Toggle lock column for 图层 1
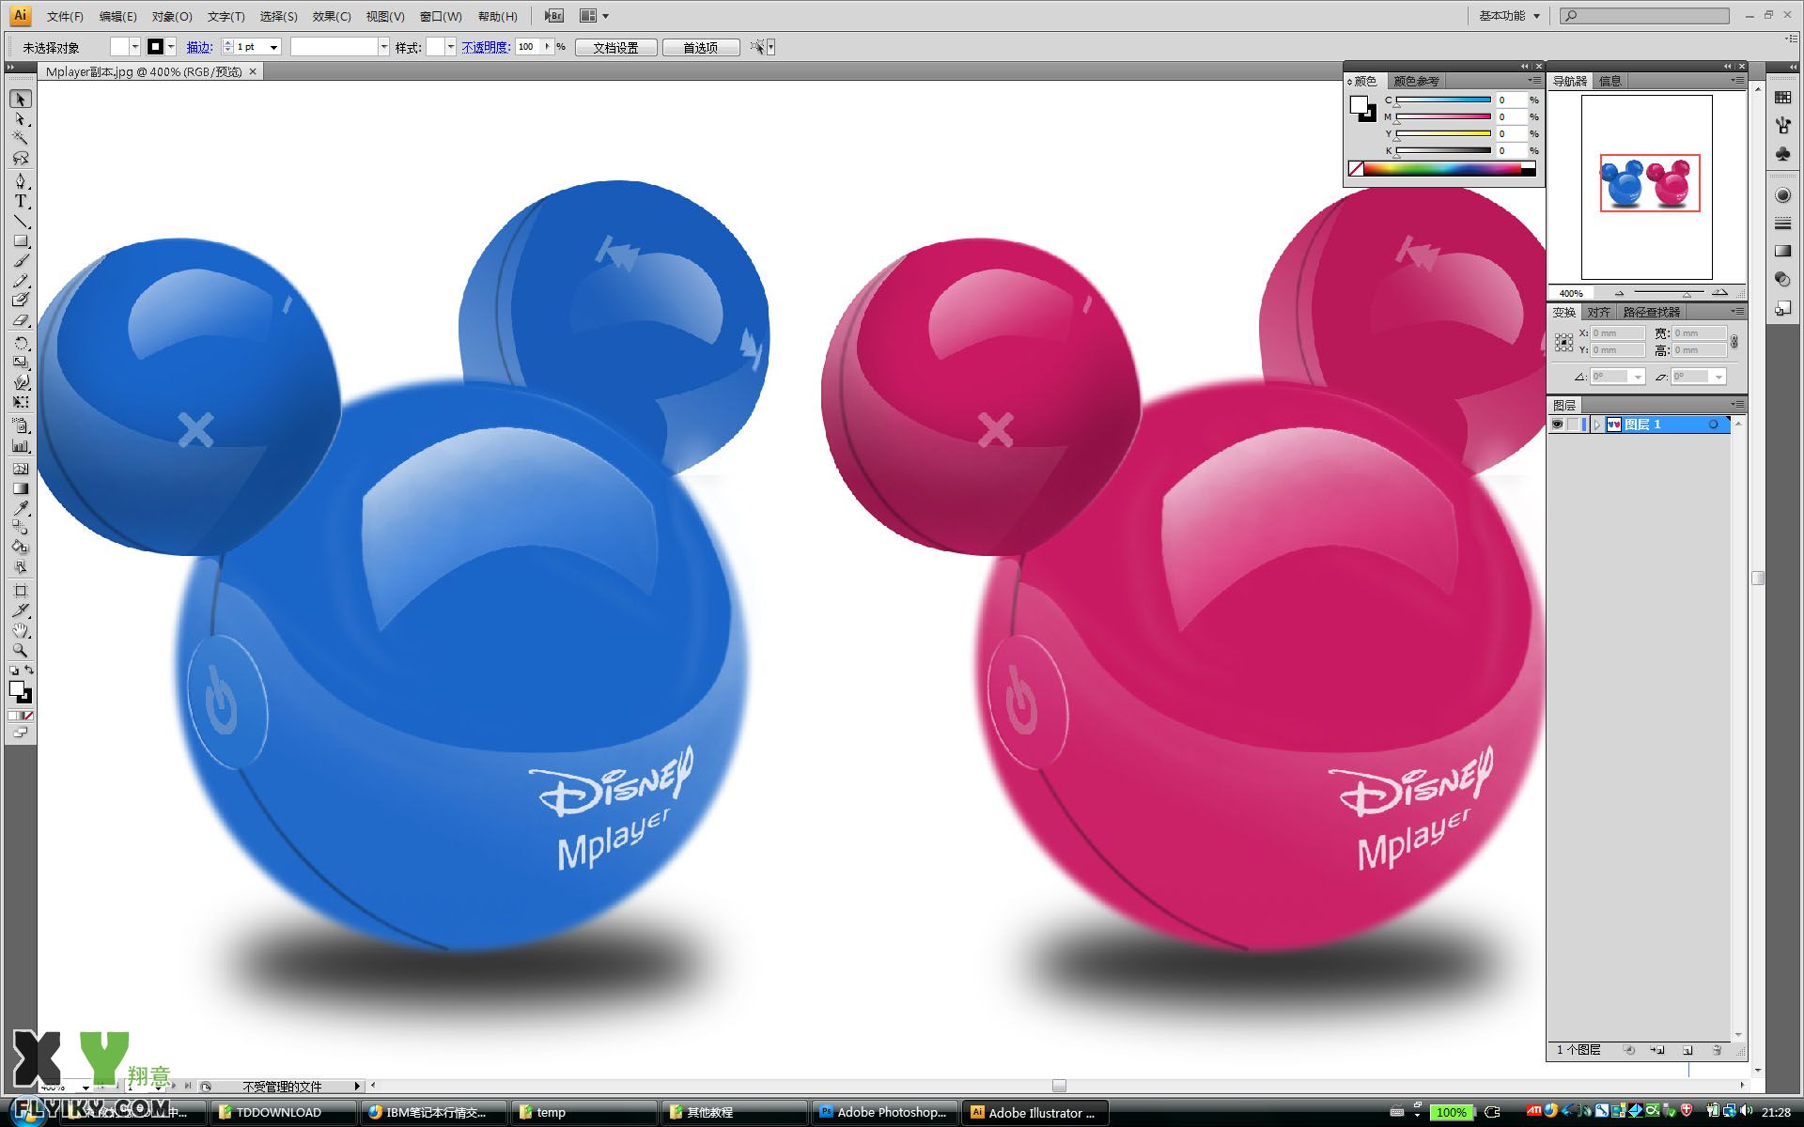 point(1573,425)
